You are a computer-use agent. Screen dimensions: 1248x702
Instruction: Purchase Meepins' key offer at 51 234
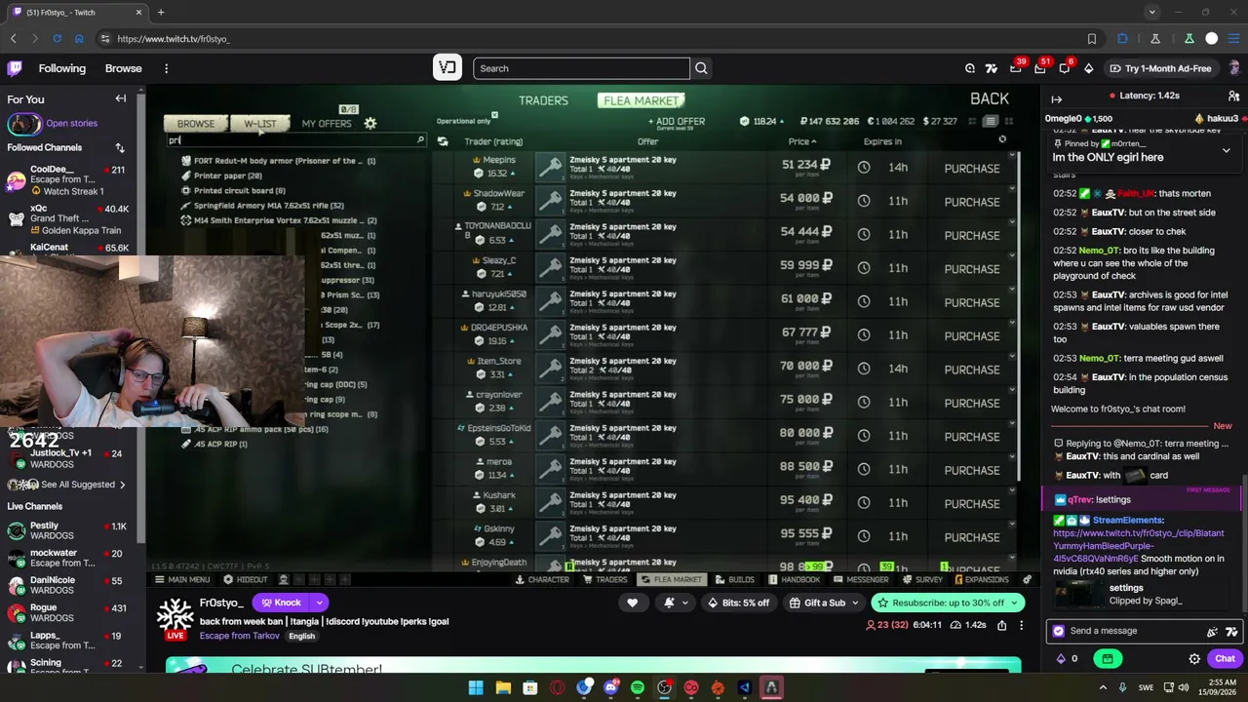pyautogui.click(x=971, y=169)
